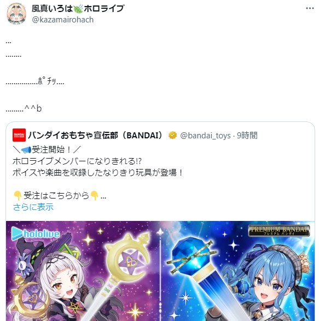Click the red BANDAI logo avatar
Image resolution: width=319 pixels, height=321 pixels.
(19, 135)
